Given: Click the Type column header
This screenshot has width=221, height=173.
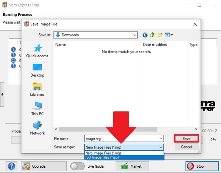Looking at the screenshot, I should [x=193, y=45].
